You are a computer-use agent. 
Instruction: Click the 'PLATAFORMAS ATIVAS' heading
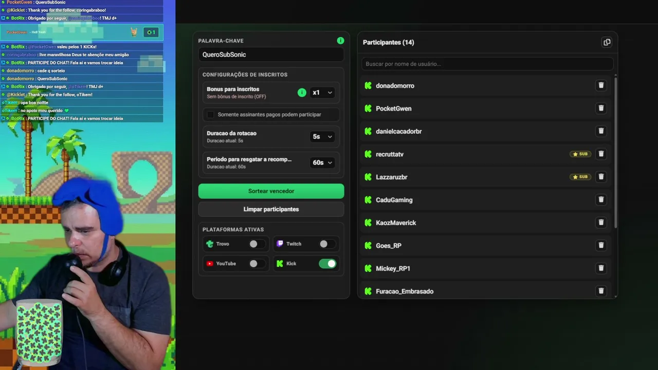(233, 230)
